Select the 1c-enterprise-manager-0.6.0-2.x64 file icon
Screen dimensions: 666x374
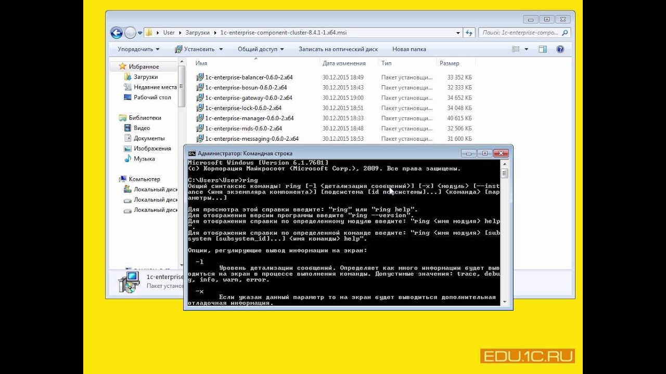tap(200, 118)
